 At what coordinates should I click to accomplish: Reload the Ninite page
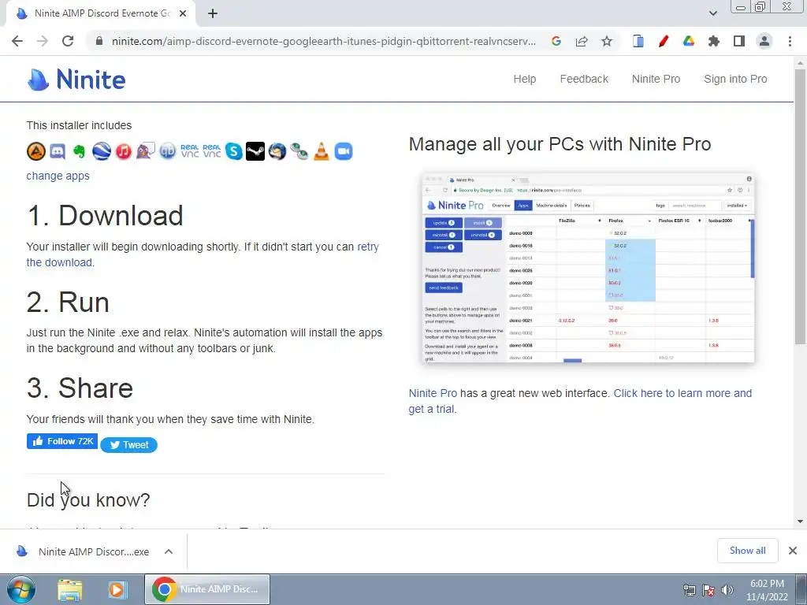pyautogui.click(x=68, y=41)
